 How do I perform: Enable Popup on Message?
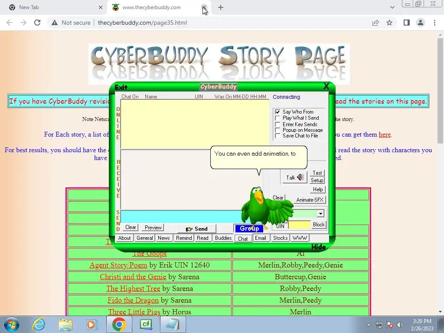point(277,130)
